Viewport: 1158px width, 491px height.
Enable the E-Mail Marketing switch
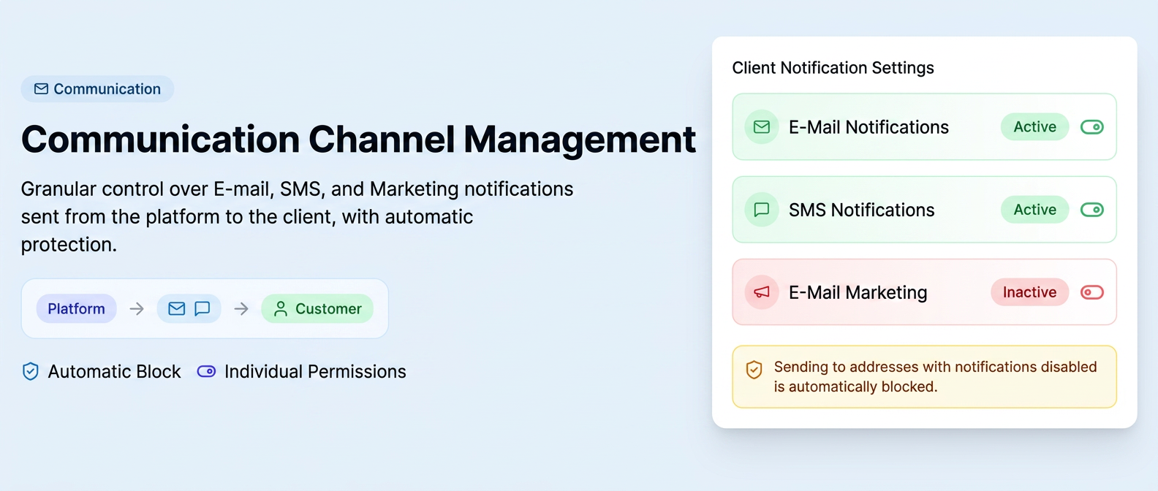pos(1092,292)
